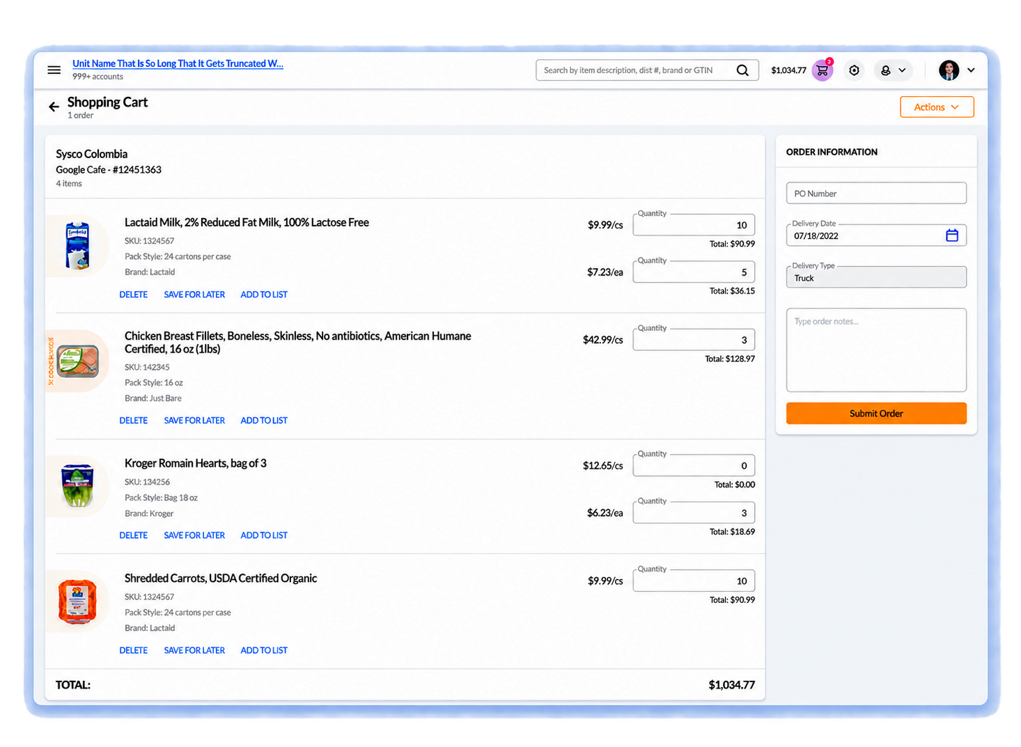Open the settings gear icon
The height and width of the screenshot is (747, 1021).
[854, 70]
